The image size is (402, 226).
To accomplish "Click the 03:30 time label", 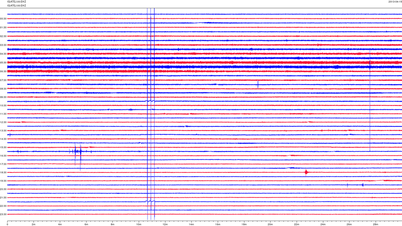I will tap(3, 45).
